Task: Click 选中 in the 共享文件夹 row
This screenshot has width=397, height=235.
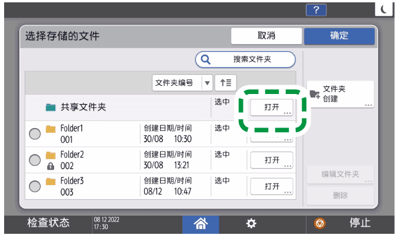Action: [x=222, y=102]
